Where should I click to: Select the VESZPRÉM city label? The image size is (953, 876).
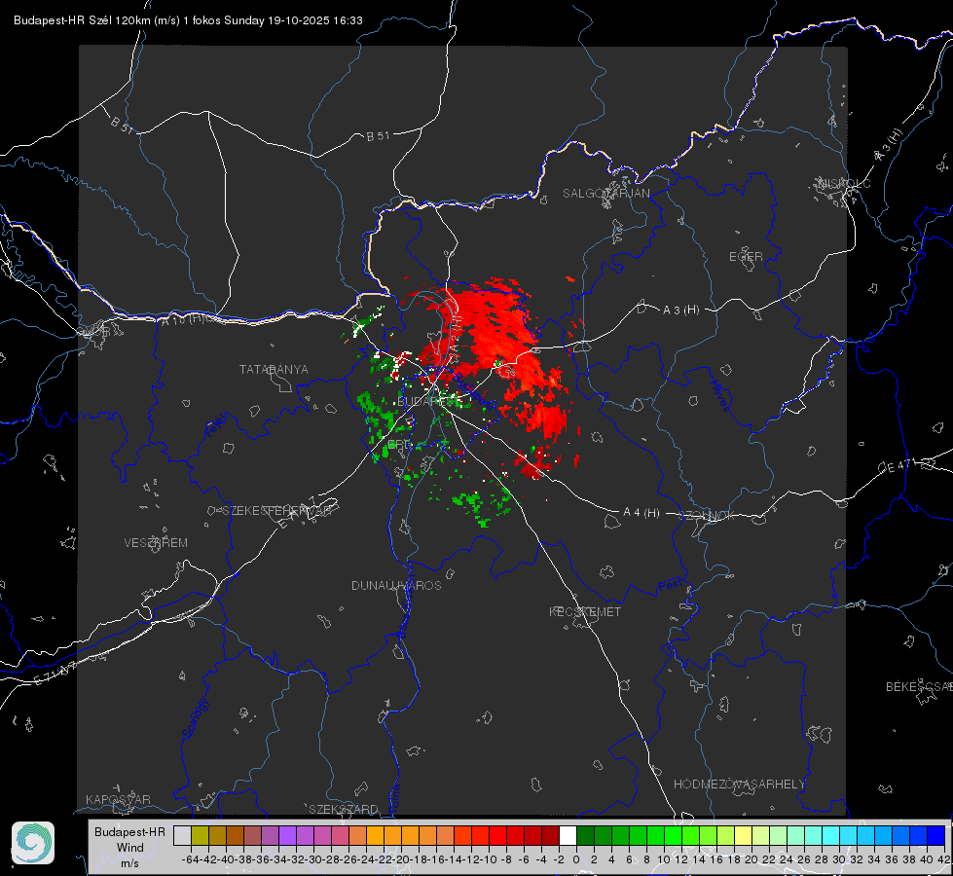pyautogui.click(x=156, y=542)
